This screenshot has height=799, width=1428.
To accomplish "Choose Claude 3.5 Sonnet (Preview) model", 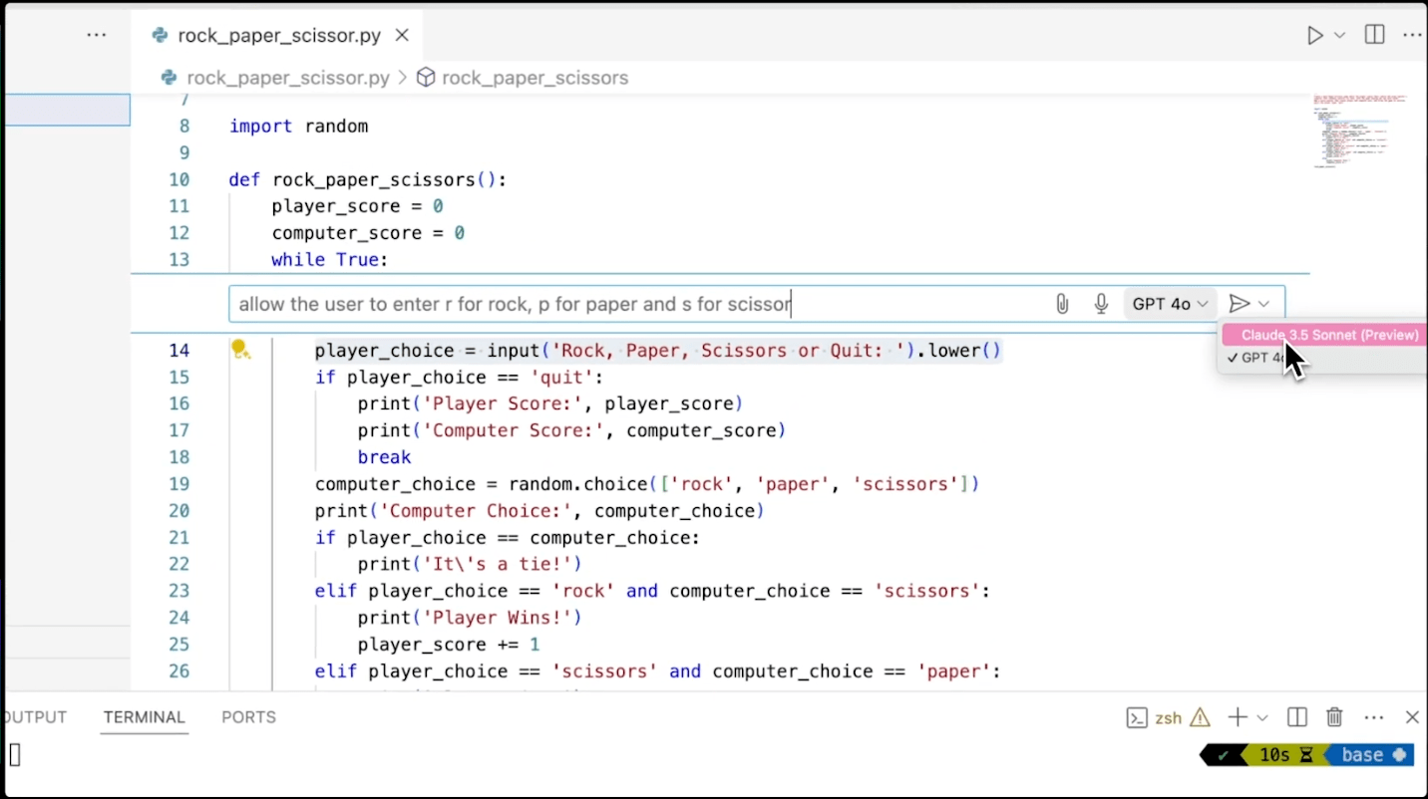I will [1323, 335].
